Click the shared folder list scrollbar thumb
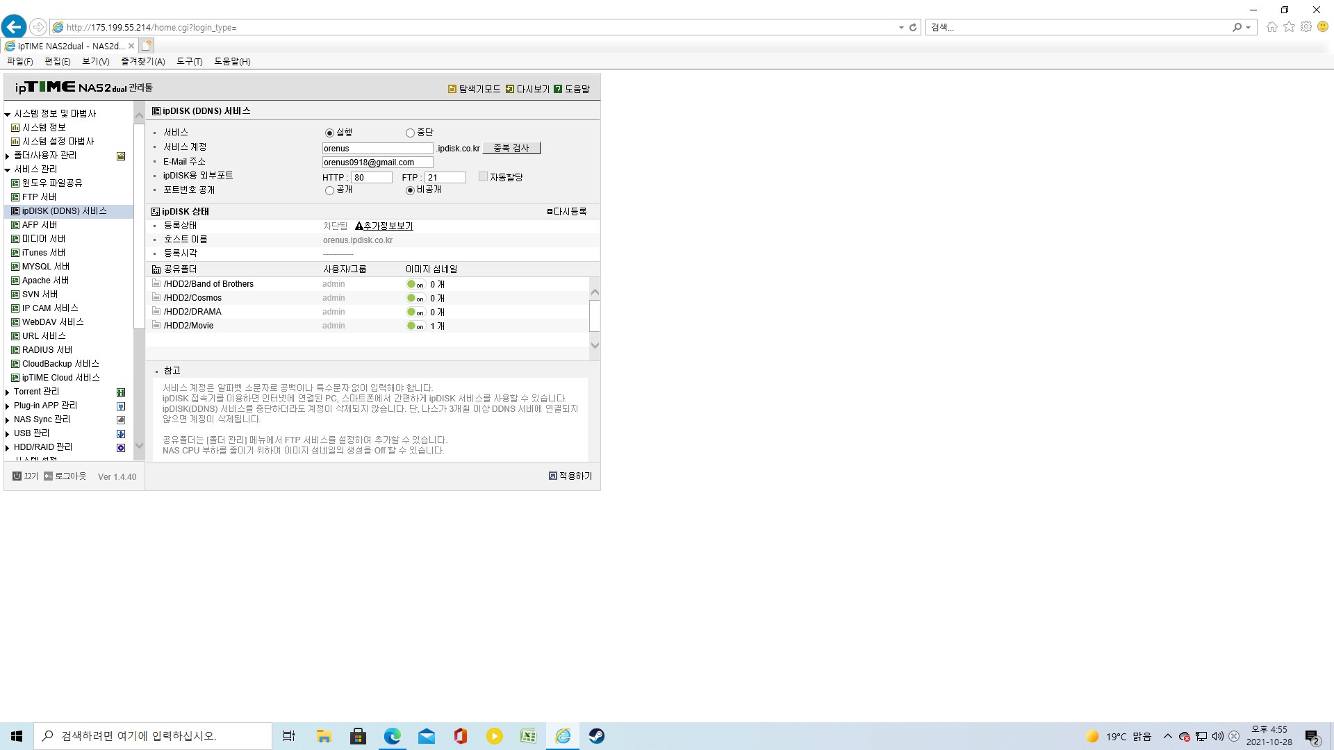Screen dimensions: 1334x750 pyautogui.click(x=595, y=316)
